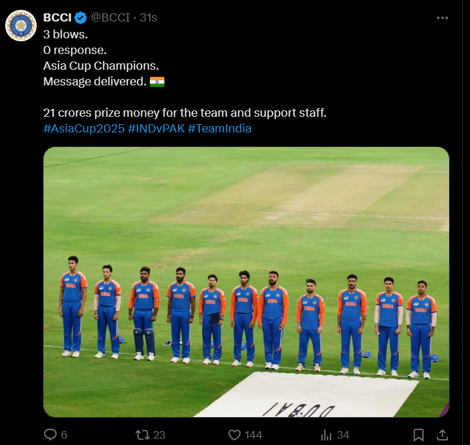Click the 23 reposts count
Screen dimensions: 470x445
(159, 435)
